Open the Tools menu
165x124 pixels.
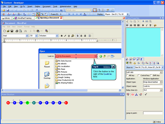click(x=55, y=6)
